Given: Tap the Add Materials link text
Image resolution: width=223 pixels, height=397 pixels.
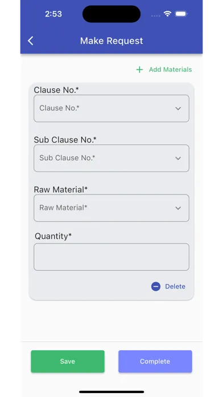Looking at the screenshot, I should [x=170, y=70].
